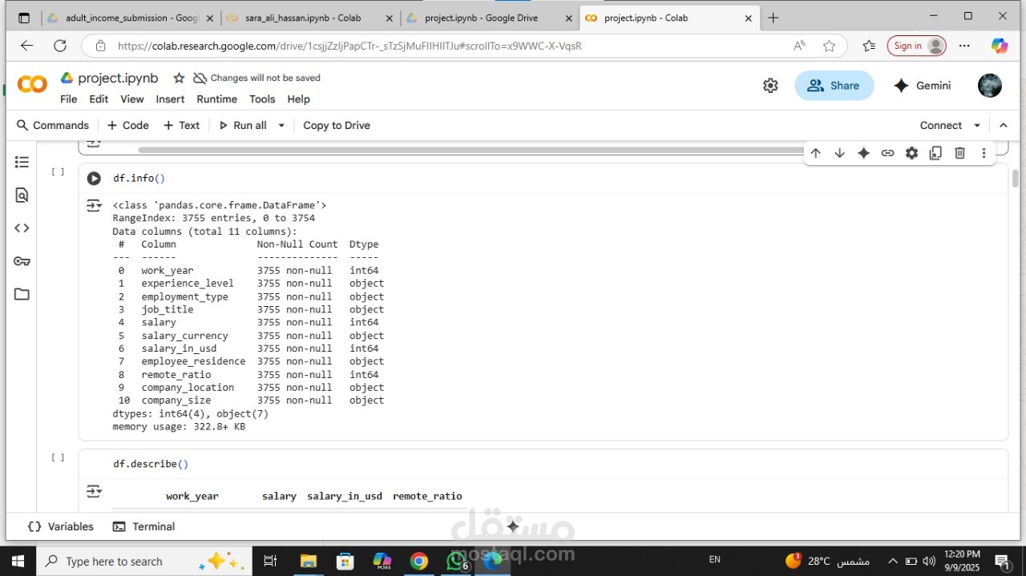
Task: Move cell up arrow
Action: 815,153
